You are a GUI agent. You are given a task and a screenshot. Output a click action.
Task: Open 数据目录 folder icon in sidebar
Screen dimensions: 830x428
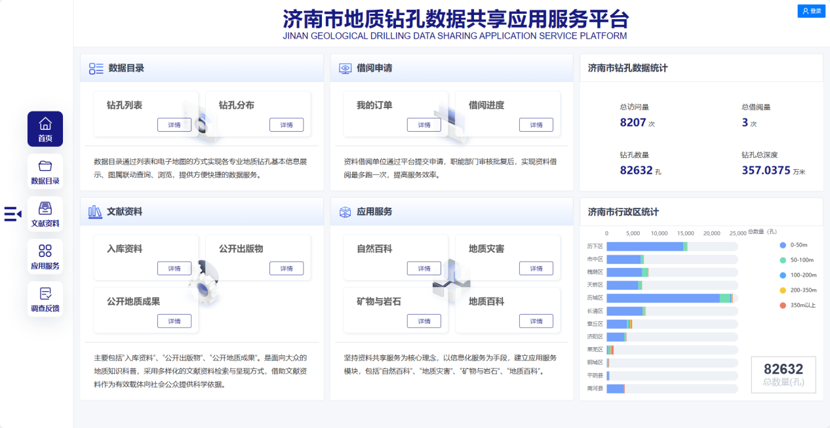45,166
